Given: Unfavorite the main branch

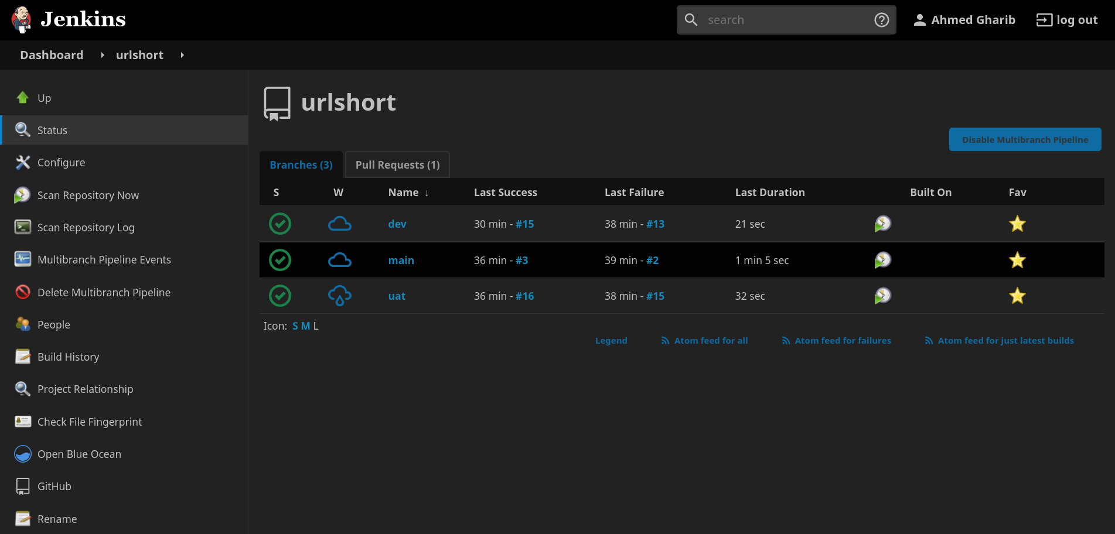Looking at the screenshot, I should [x=1017, y=260].
